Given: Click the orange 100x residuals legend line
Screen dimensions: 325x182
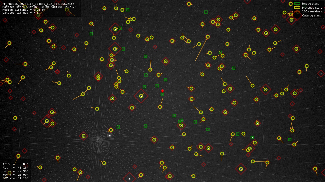Looking at the screenshot, I should [297, 11].
